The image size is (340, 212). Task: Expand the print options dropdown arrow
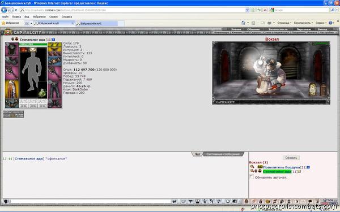click(274, 23)
